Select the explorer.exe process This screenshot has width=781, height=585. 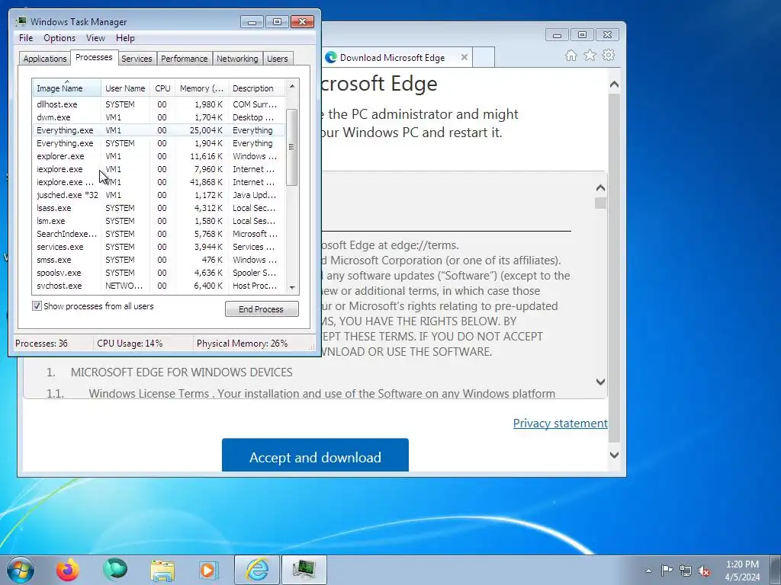tap(159, 156)
